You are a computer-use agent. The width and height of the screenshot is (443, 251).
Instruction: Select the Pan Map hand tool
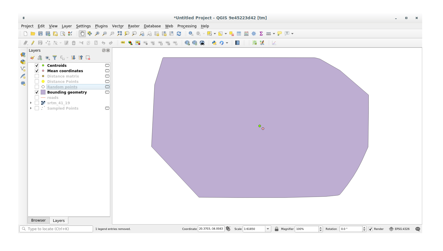click(82, 34)
